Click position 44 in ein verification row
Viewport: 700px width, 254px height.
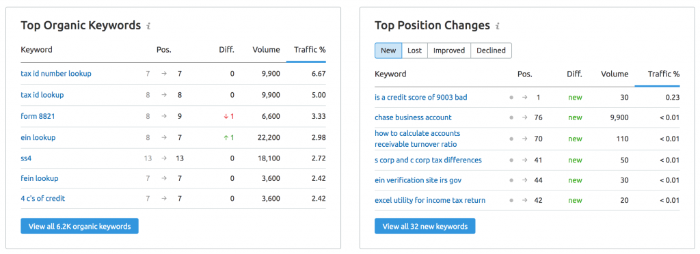539,180
